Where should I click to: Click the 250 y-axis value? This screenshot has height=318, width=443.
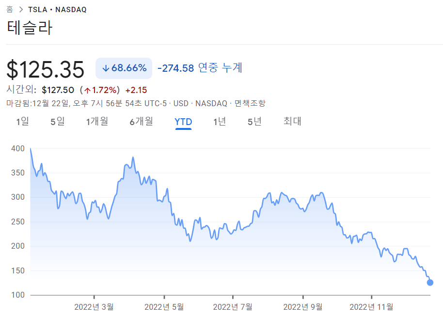[18, 222]
